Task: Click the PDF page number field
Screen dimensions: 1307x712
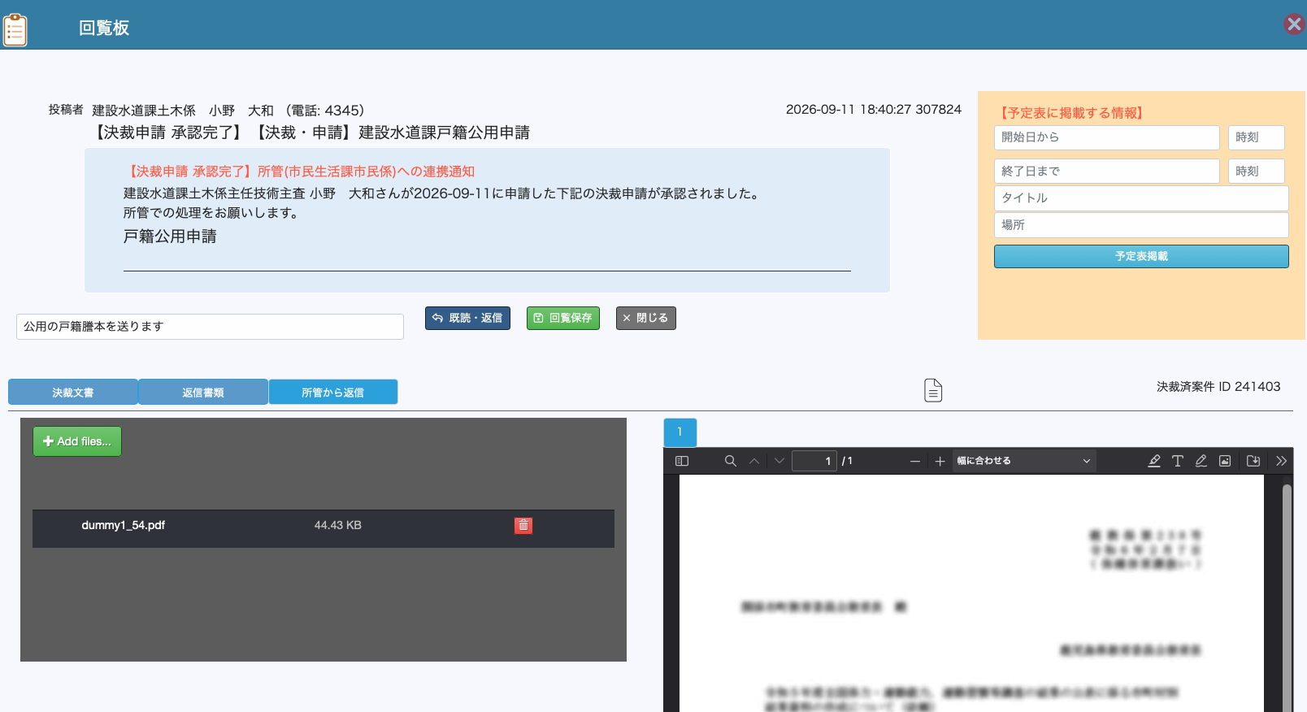Action: 814,461
